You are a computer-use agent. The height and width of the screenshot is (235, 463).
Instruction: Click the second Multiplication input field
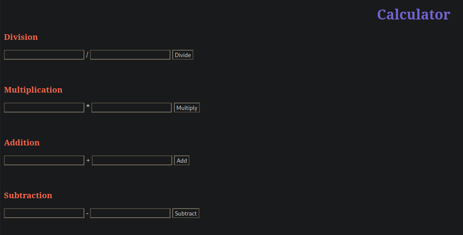[x=132, y=108]
